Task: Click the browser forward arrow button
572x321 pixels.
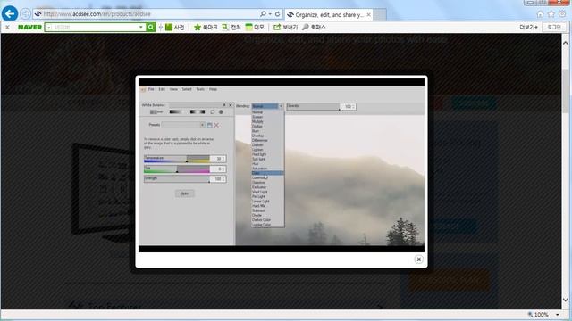Action: pyautogui.click(x=25, y=14)
